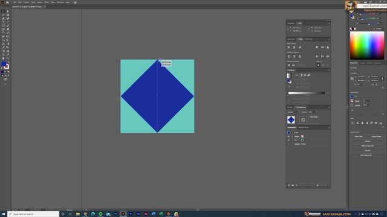Choose the reference point locator in Properties
The image size is (387, 217).
352,78
